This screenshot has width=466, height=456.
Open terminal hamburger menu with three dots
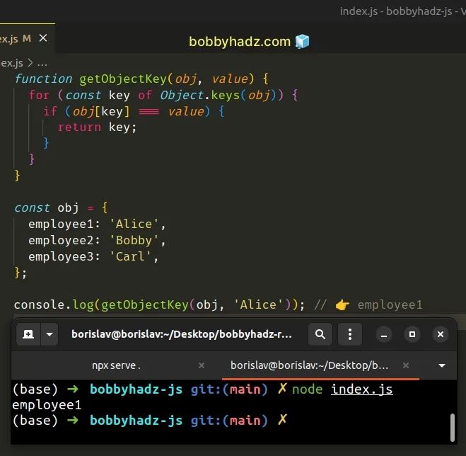pos(350,334)
